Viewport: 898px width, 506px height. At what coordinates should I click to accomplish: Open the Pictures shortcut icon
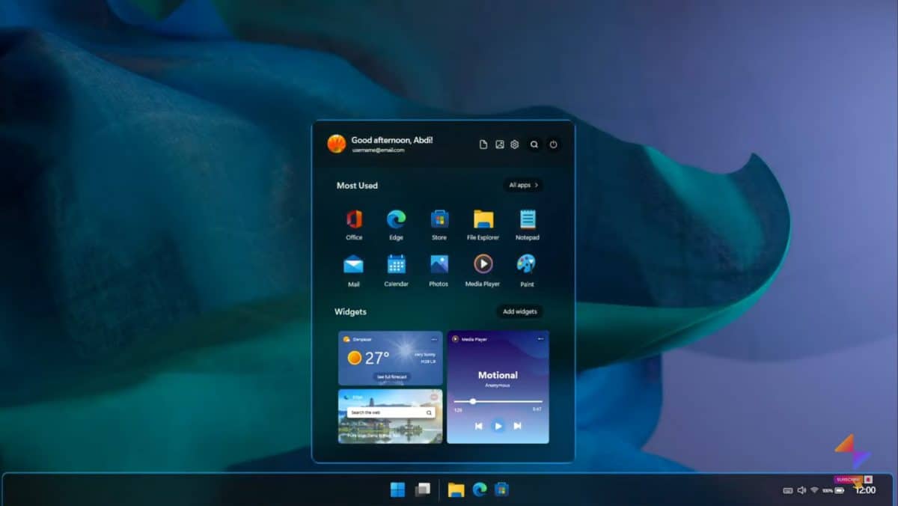[x=498, y=144]
